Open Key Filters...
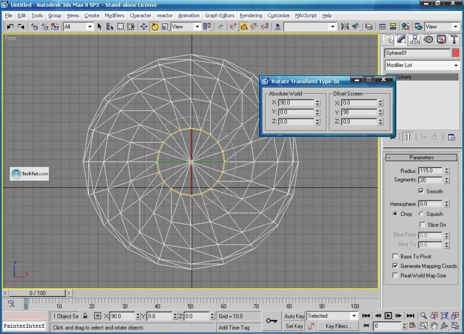 coord(338,326)
